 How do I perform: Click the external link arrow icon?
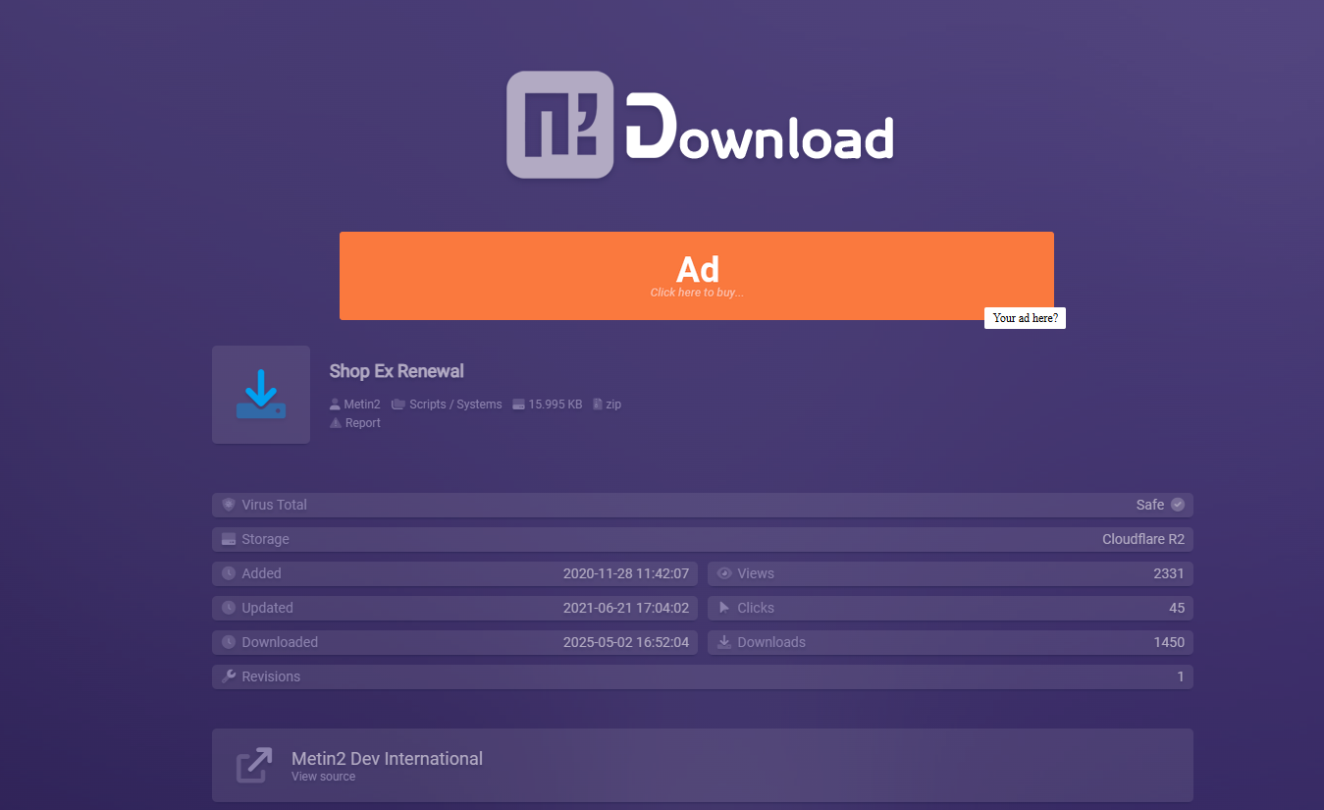[x=254, y=765]
